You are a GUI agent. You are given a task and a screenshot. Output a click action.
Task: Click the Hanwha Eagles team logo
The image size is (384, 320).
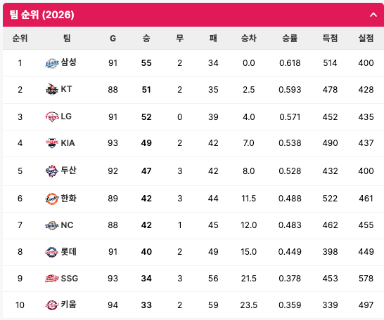click(x=52, y=199)
